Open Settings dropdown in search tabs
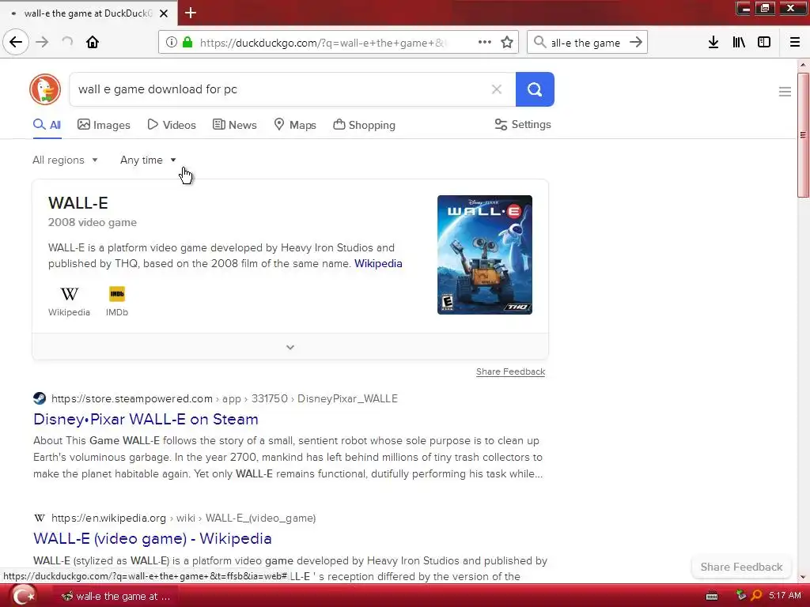This screenshot has height=607, width=810. point(523,124)
